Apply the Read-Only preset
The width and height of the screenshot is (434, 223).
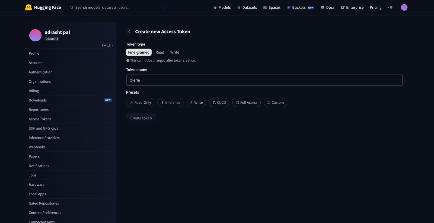tap(141, 102)
